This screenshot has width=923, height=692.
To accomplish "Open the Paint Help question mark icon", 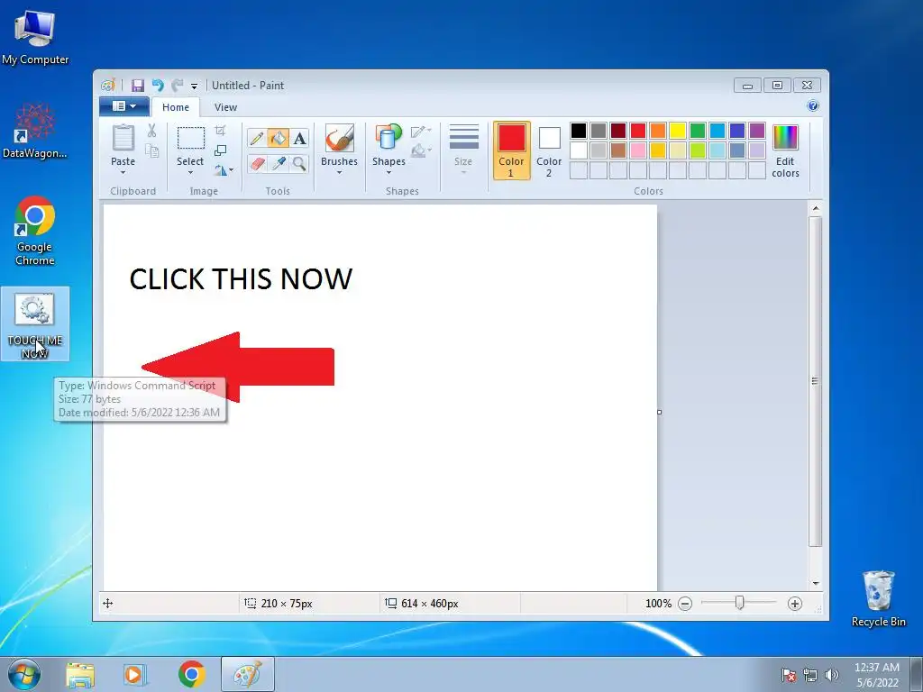I will [813, 106].
